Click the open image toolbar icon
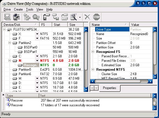This screenshot has height=118, width=159. pyautogui.click(x=56, y=17)
